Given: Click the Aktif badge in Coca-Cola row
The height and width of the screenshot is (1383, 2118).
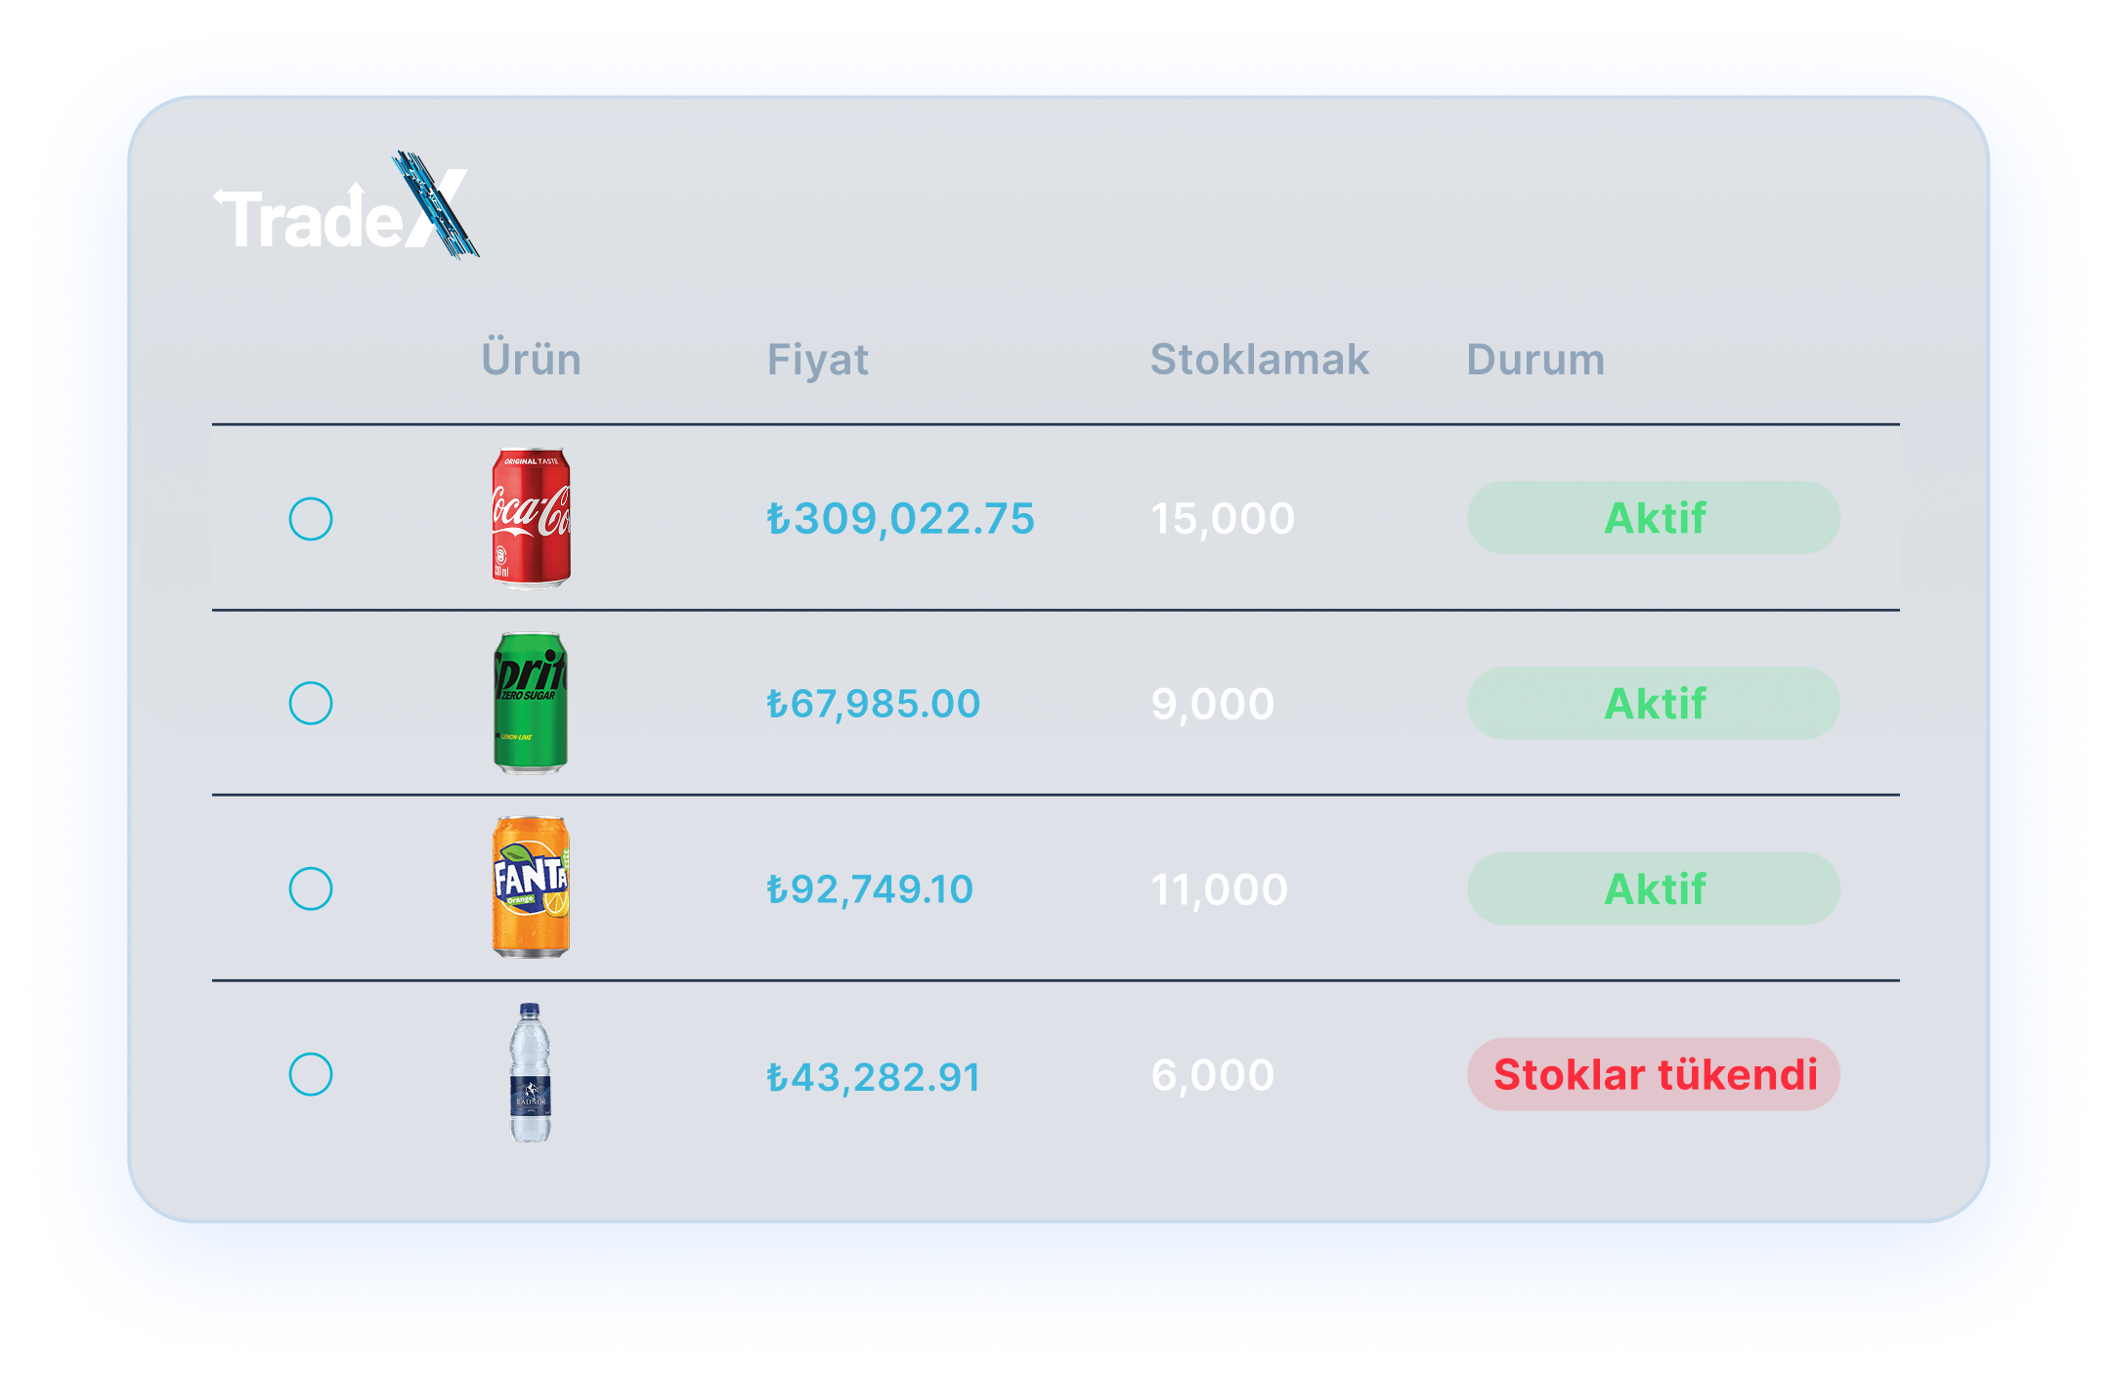Looking at the screenshot, I should 1654,518.
